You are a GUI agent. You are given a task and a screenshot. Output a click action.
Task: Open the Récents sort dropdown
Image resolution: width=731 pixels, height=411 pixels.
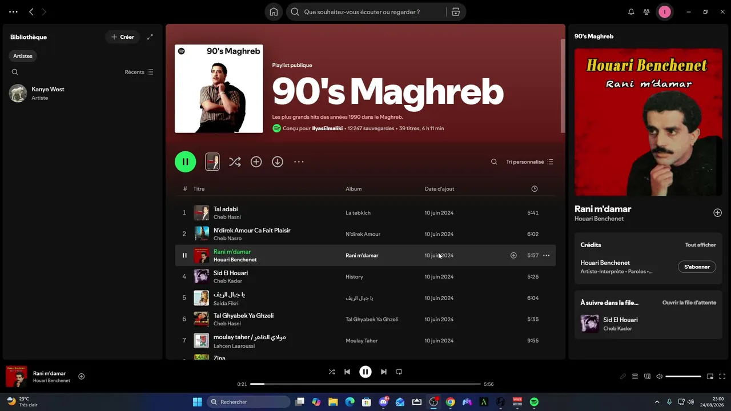[x=139, y=72]
